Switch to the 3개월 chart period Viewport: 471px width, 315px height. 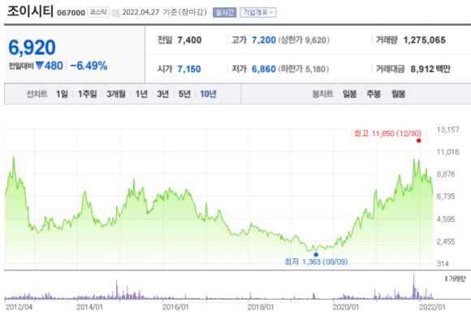116,94
